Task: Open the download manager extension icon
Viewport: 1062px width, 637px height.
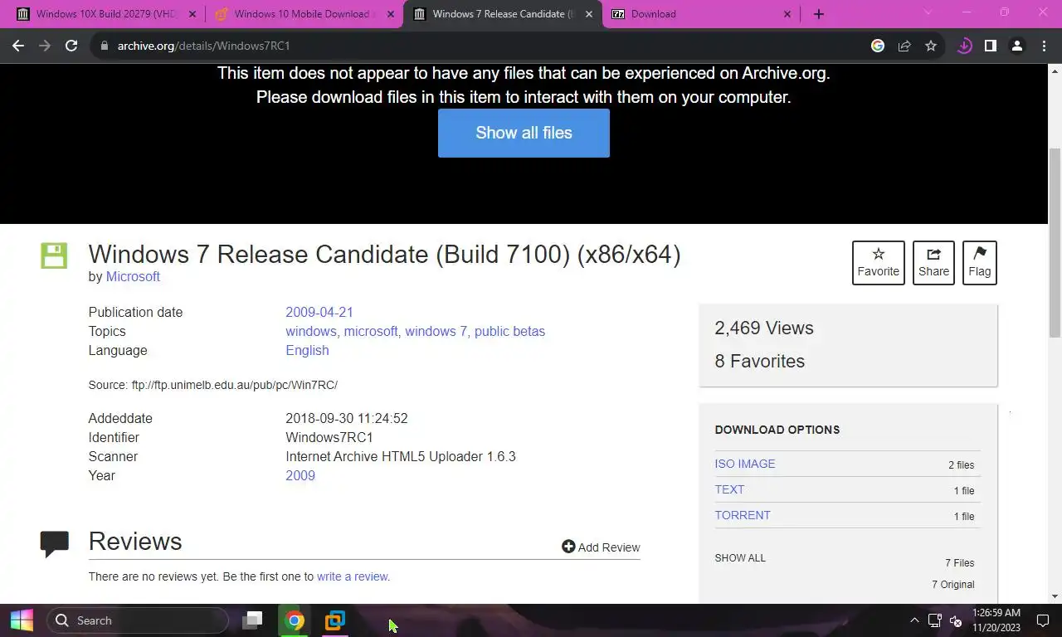Action: [x=964, y=46]
